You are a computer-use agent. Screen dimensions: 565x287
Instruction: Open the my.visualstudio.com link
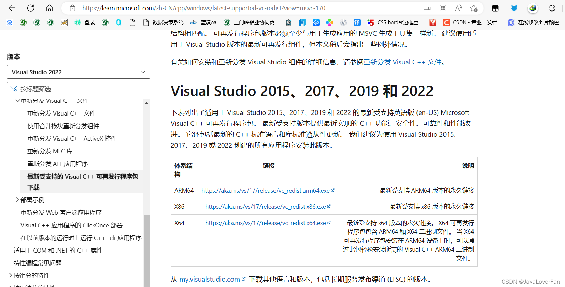[x=212, y=279]
